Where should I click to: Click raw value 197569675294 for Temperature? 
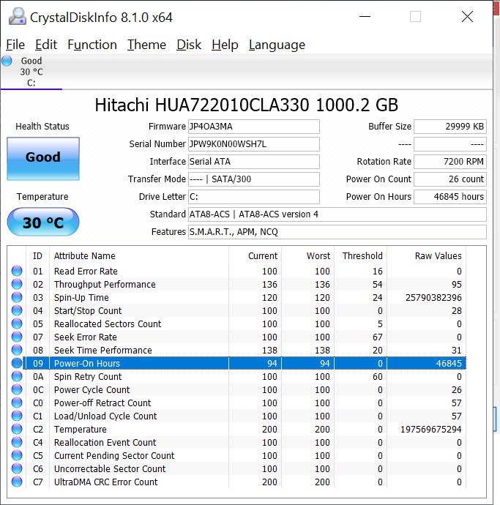point(430,430)
